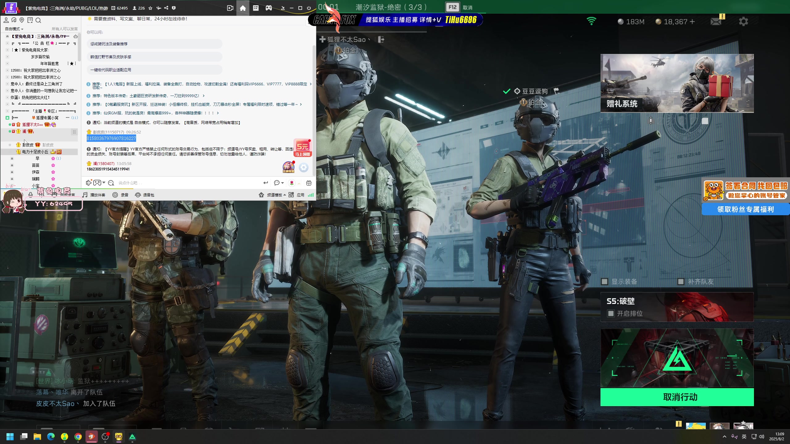Select user 电力十足皮小丘 in list
Image resolution: width=790 pixels, height=444 pixels.
click(39, 152)
